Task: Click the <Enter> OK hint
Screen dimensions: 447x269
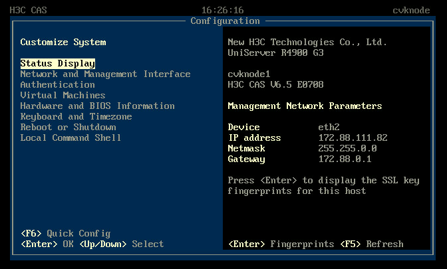Action: point(47,244)
